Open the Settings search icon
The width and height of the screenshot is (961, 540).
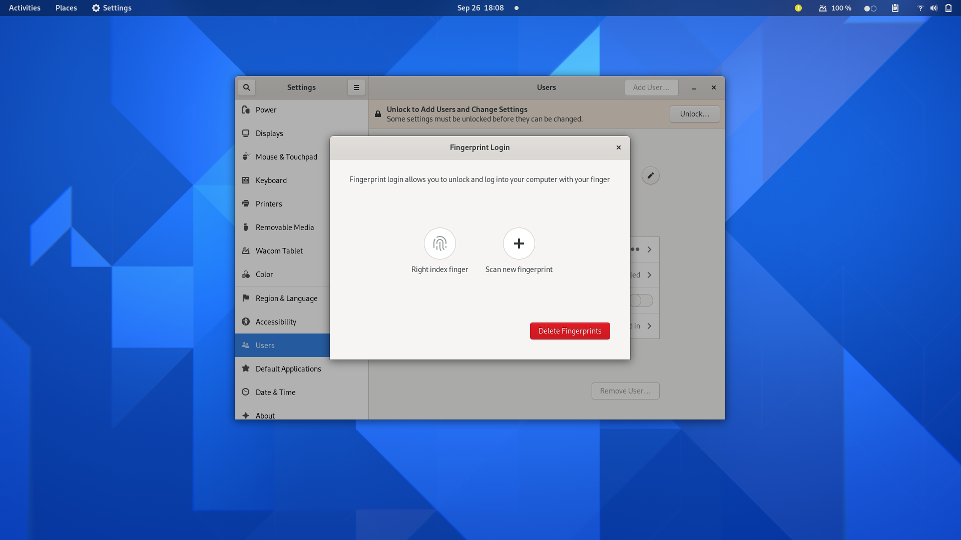[246, 87]
